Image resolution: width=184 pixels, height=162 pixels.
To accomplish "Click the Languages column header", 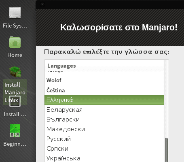I will (104, 66).
